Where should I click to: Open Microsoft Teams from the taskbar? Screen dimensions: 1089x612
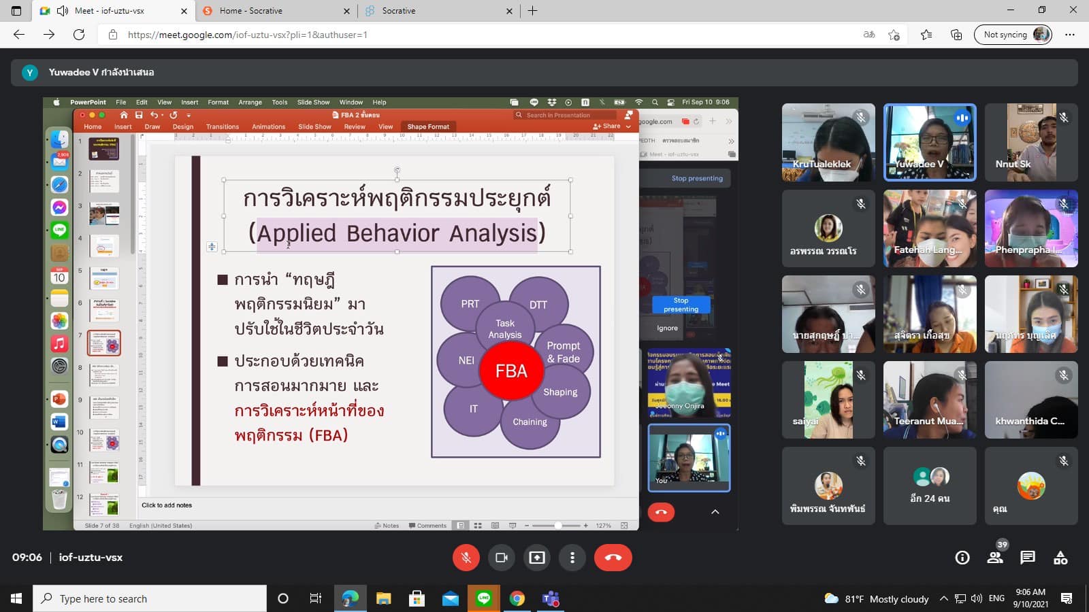coord(551,598)
